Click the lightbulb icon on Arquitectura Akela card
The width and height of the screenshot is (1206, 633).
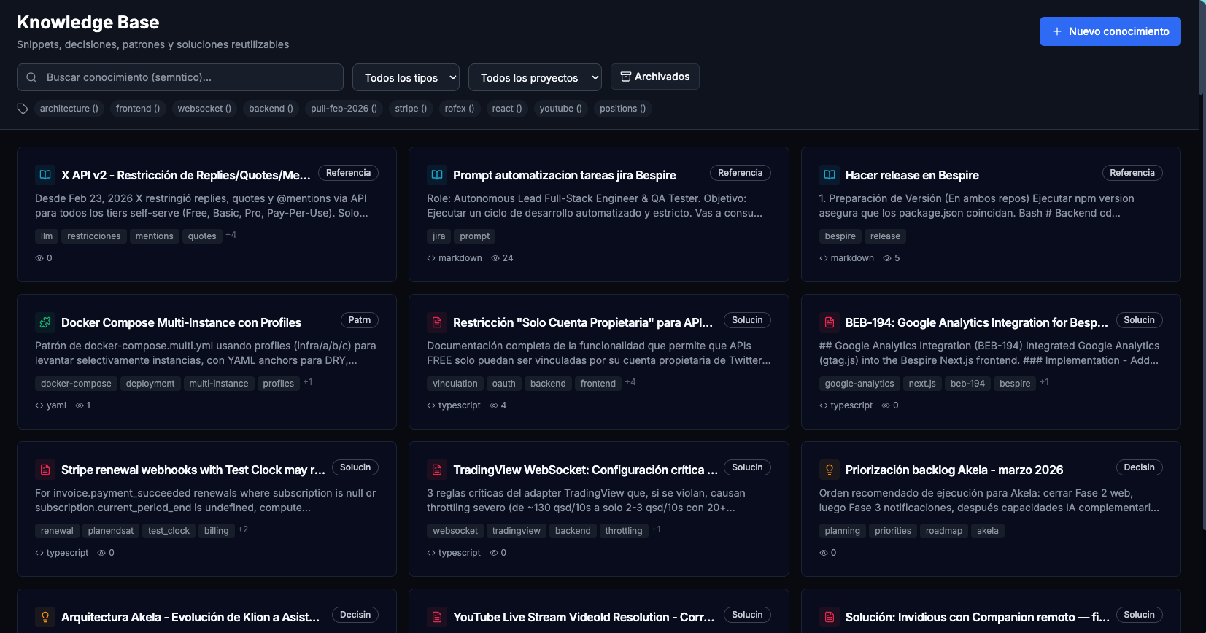pyautogui.click(x=45, y=617)
